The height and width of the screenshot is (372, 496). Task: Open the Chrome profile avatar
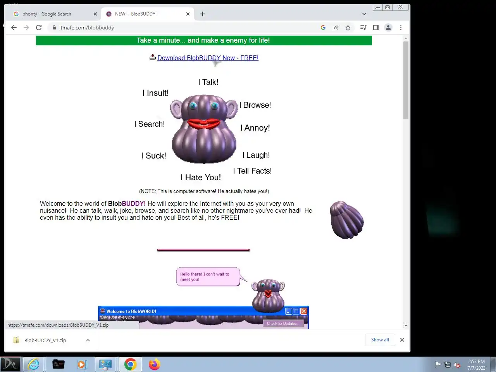pos(388,28)
